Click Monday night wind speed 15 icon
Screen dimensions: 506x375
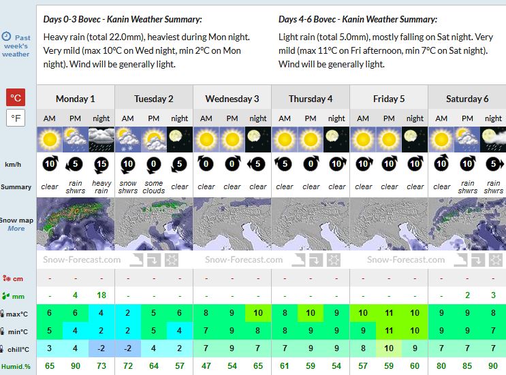click(x=101, y=164)
